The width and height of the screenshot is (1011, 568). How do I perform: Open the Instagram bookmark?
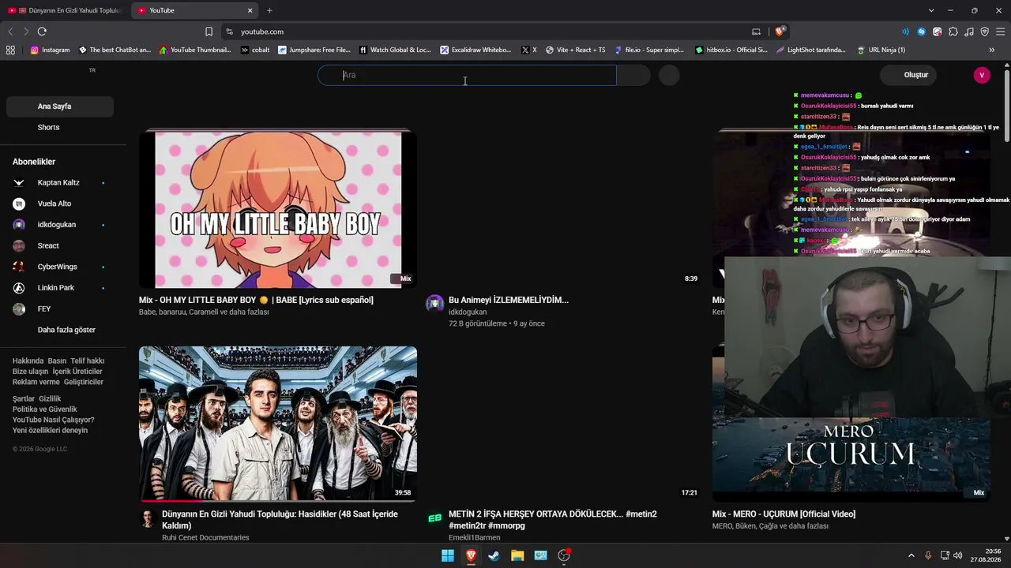[x=51, y=50]
